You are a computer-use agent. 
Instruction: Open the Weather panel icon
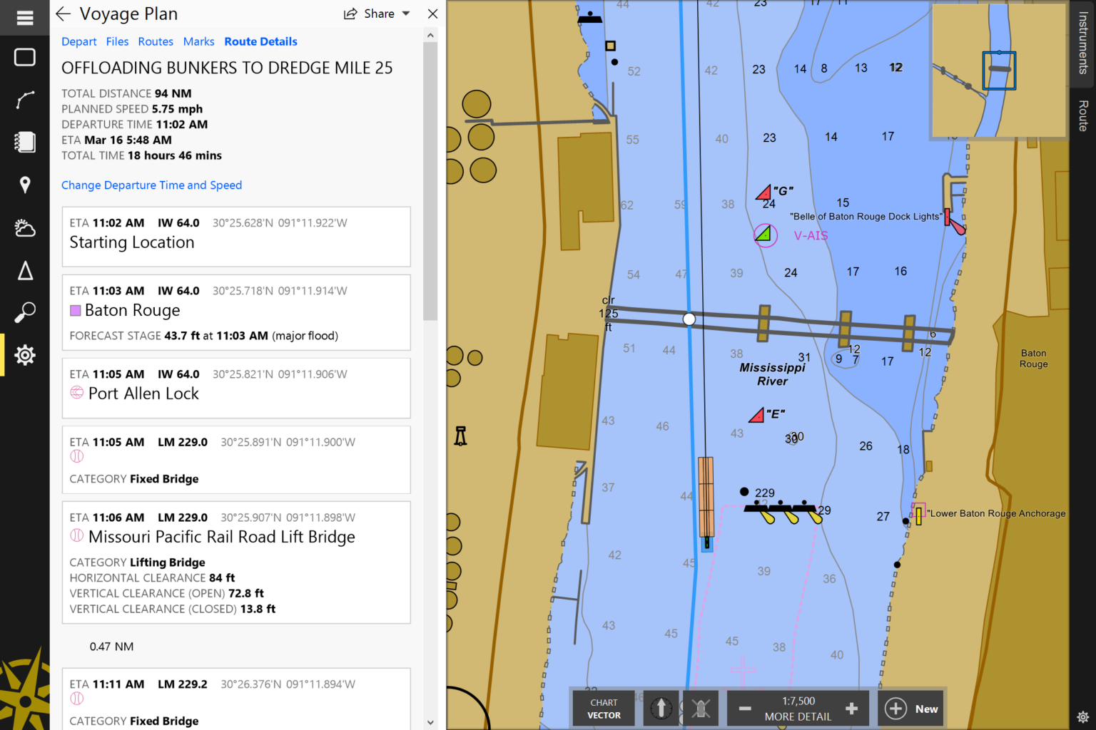coord(25,227)
